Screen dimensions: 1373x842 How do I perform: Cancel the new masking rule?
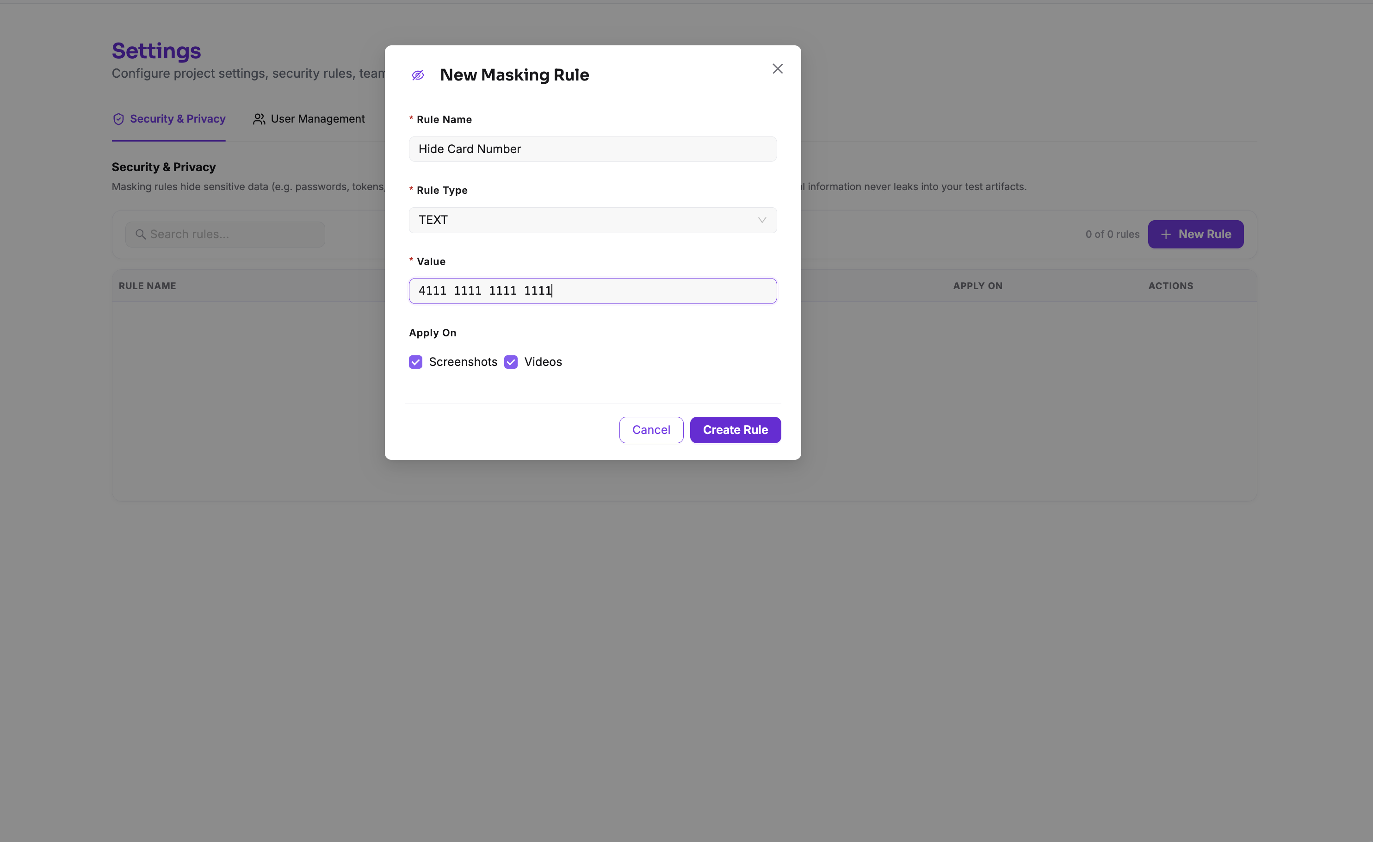coord(651,430)
